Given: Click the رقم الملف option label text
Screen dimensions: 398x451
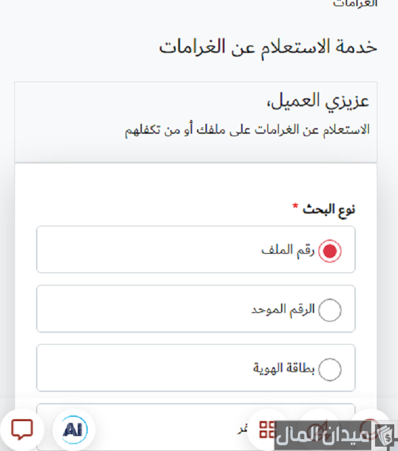Looking at the screenshot, I should tap(289, 250).
